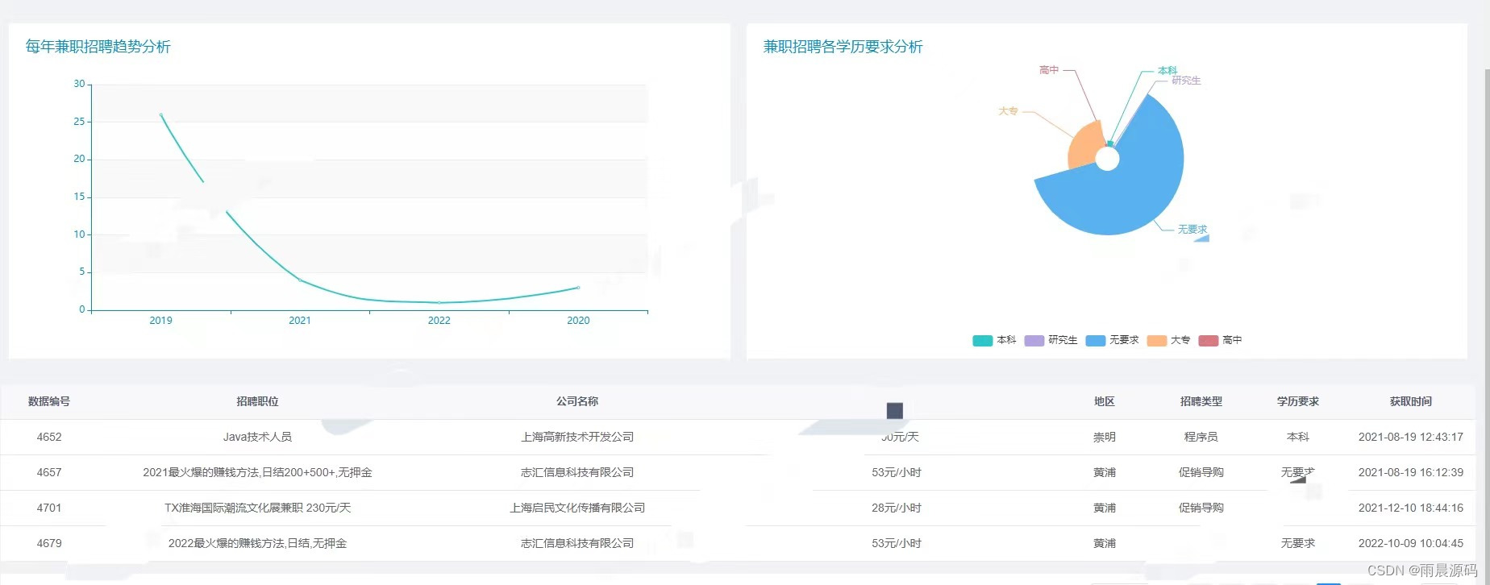Toggle the 高中 legend item
The image size is (1490, 585).
tap(1220, 340)
